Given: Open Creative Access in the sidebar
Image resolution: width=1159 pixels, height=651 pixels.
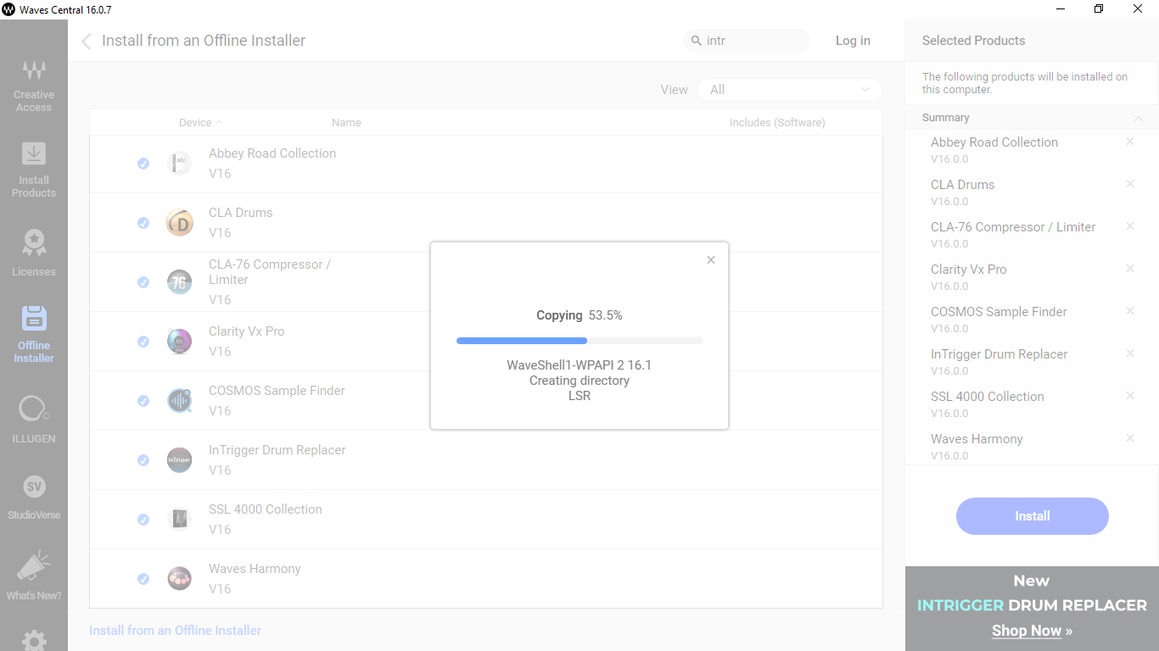Looking at the screenshot, I should pos(34,85).
